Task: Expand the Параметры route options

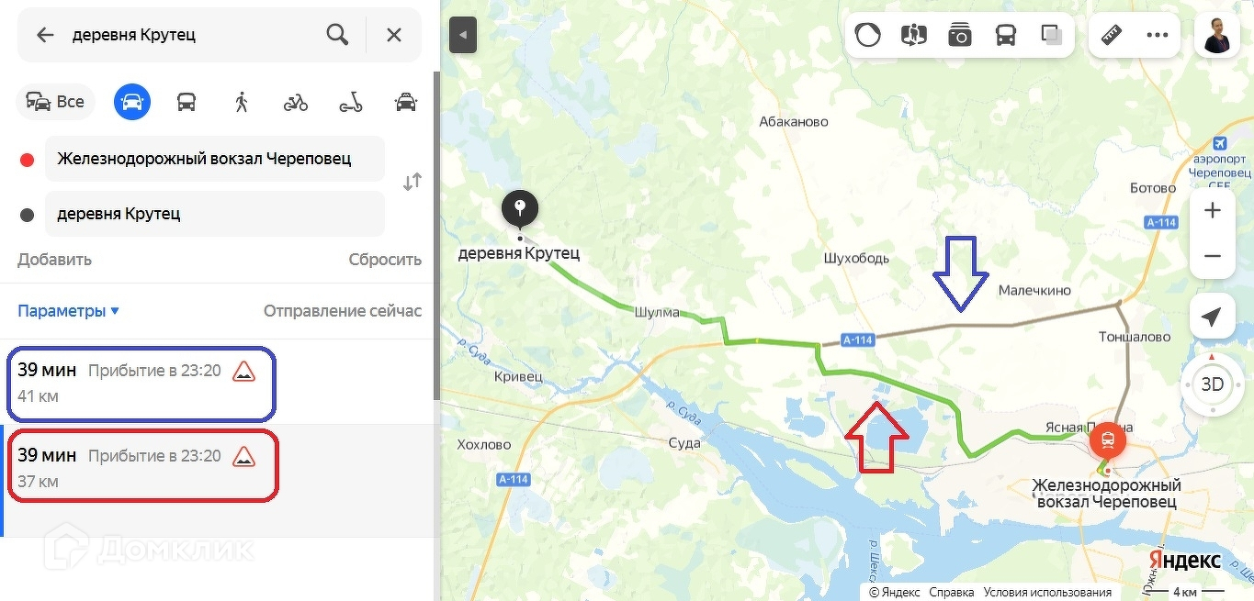Action: 69,311
